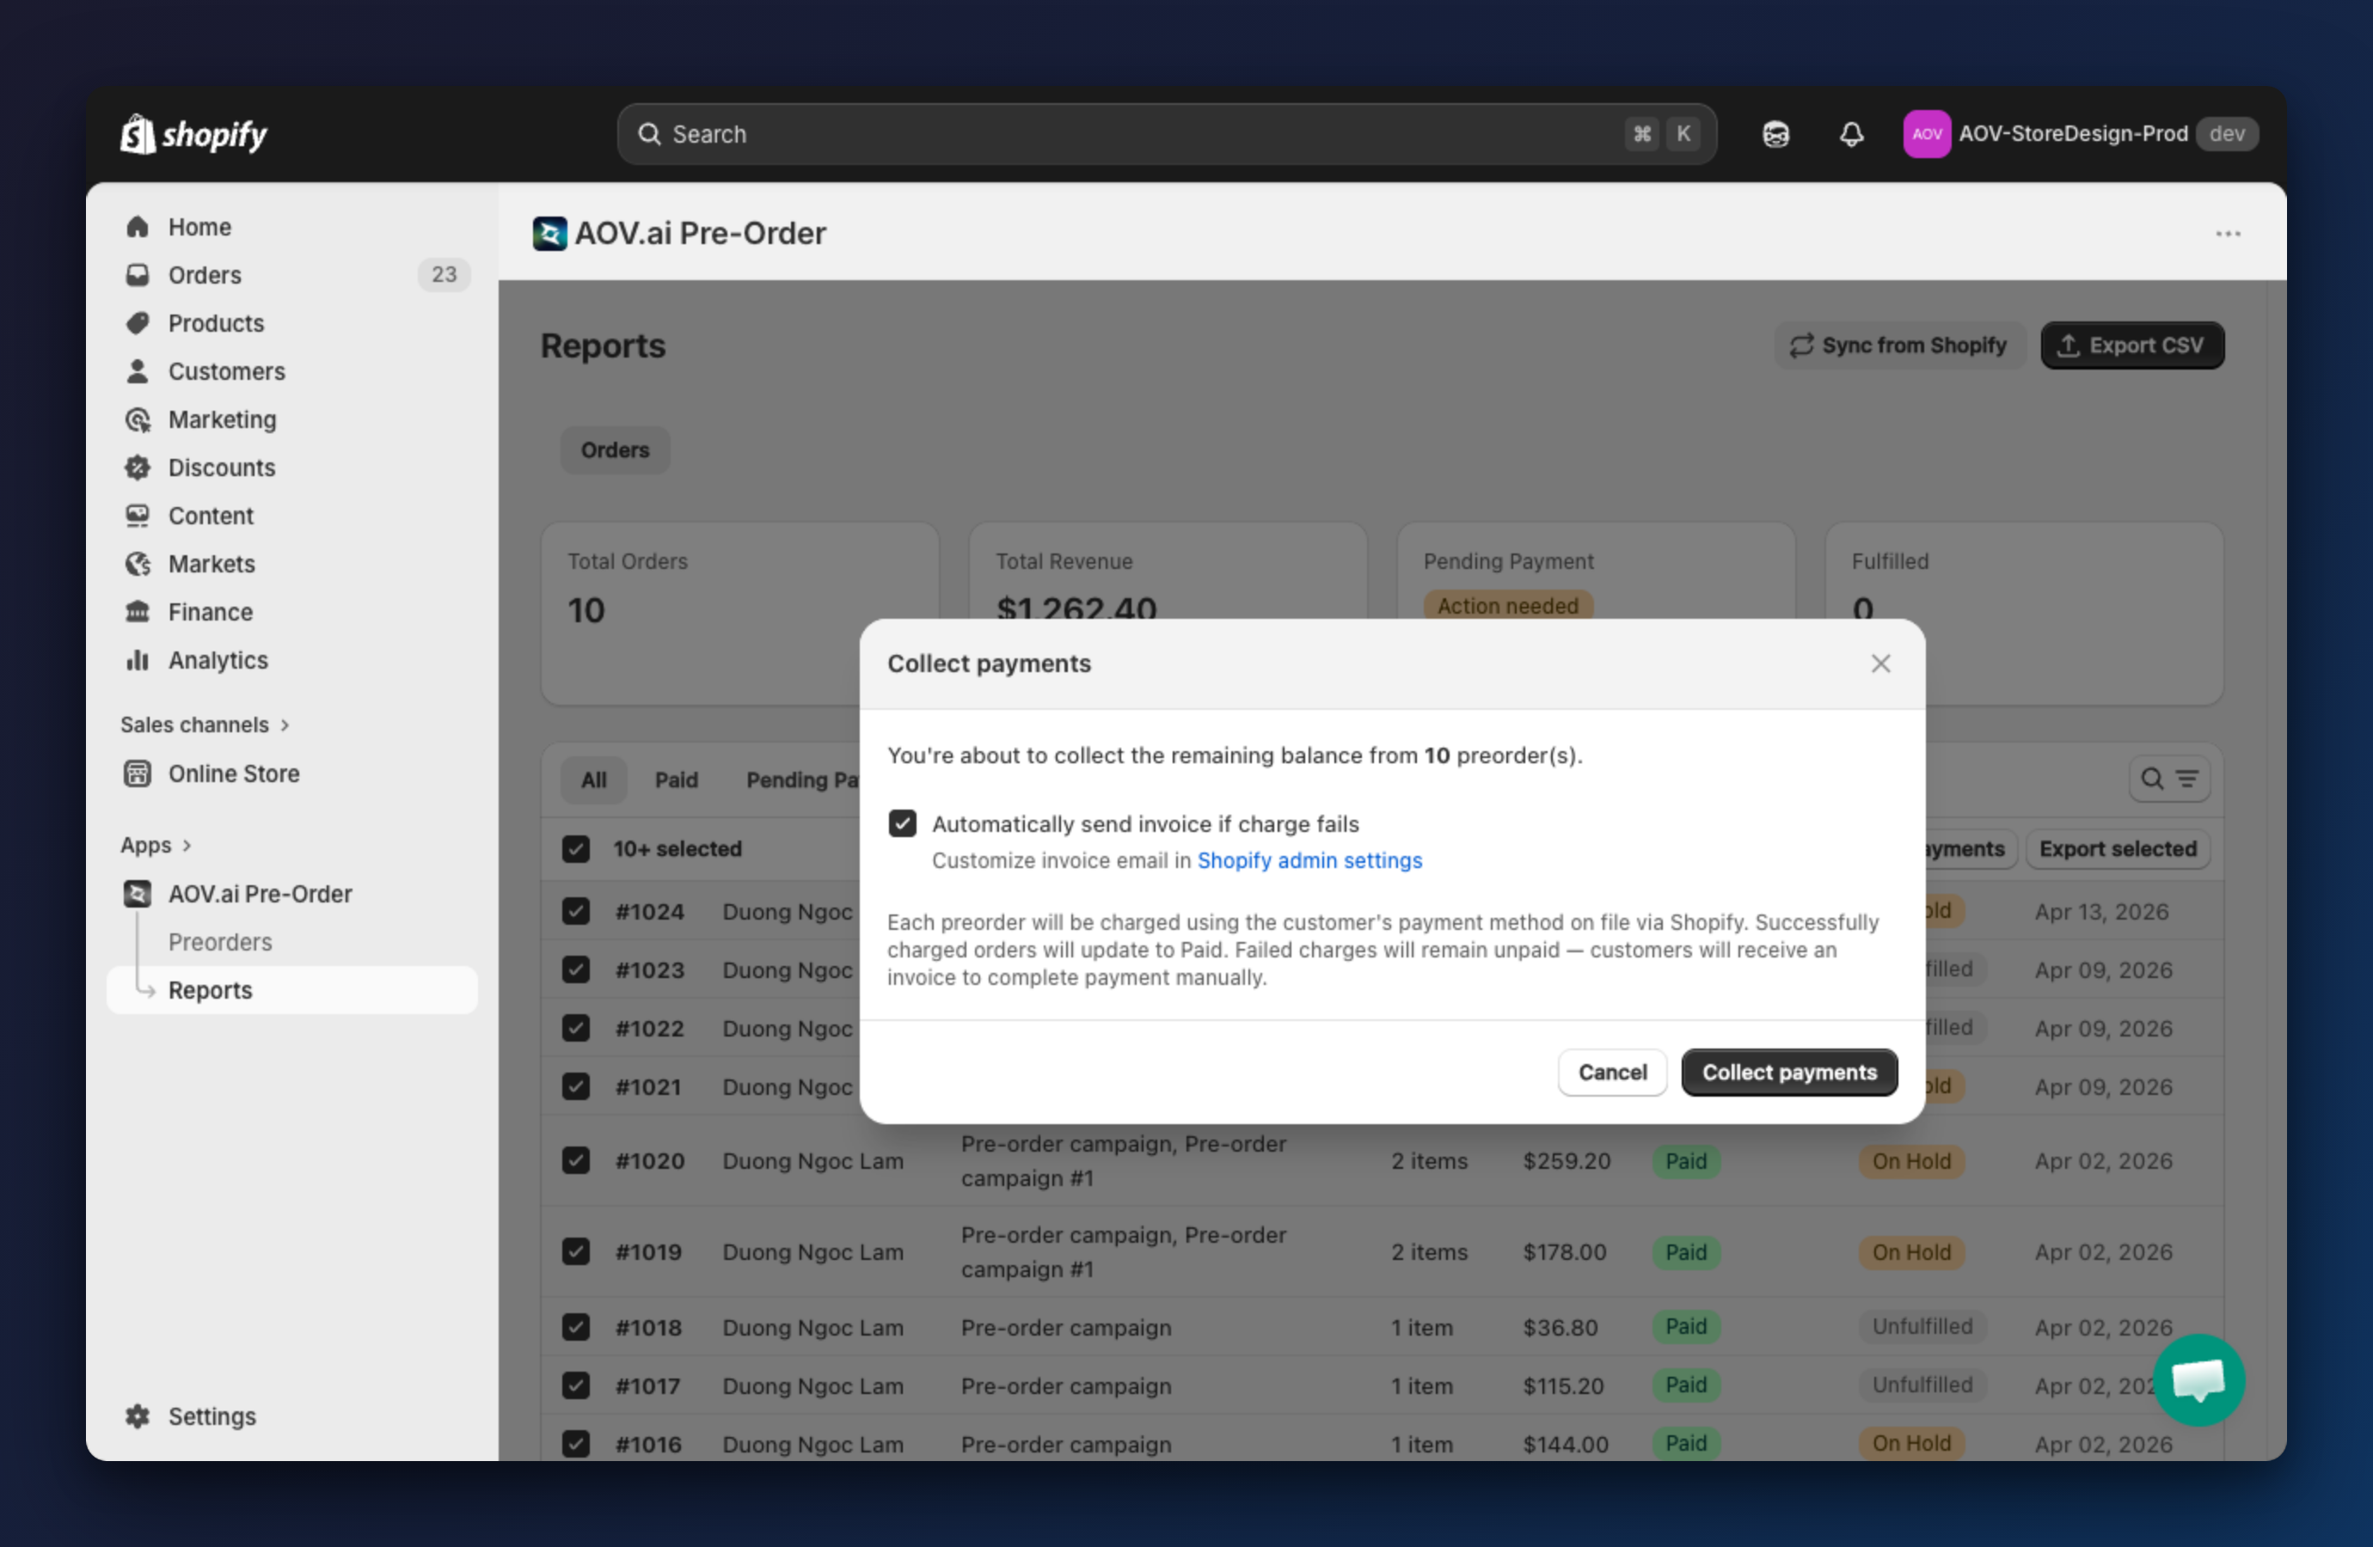Open the notifications bell

(x=1851, y=133)
